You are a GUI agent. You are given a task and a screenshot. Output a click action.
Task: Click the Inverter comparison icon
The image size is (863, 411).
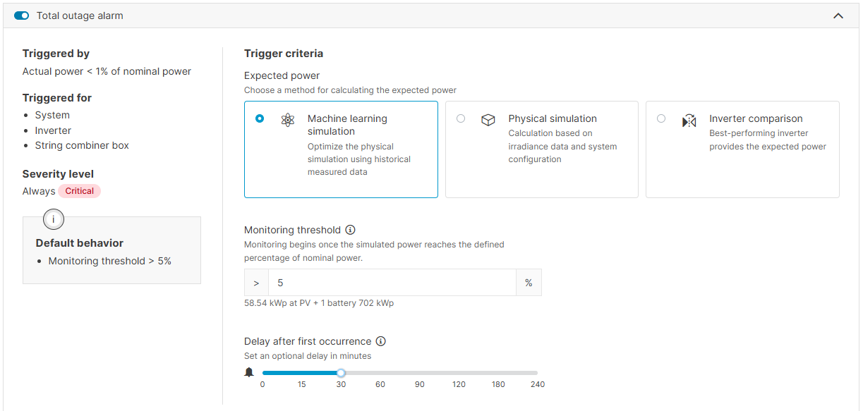[689, 121]
